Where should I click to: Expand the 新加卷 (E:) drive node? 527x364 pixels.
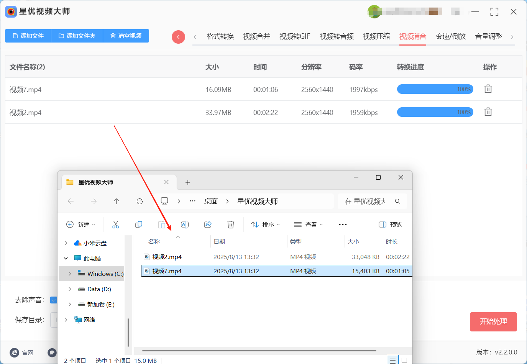[69, 304]
